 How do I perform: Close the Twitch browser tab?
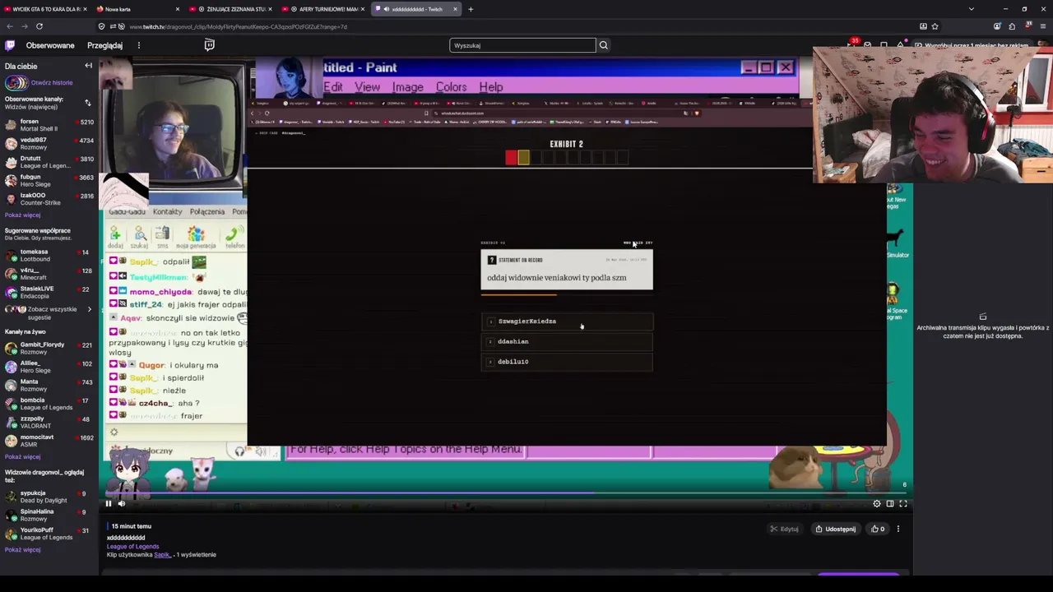pos(455,9)
